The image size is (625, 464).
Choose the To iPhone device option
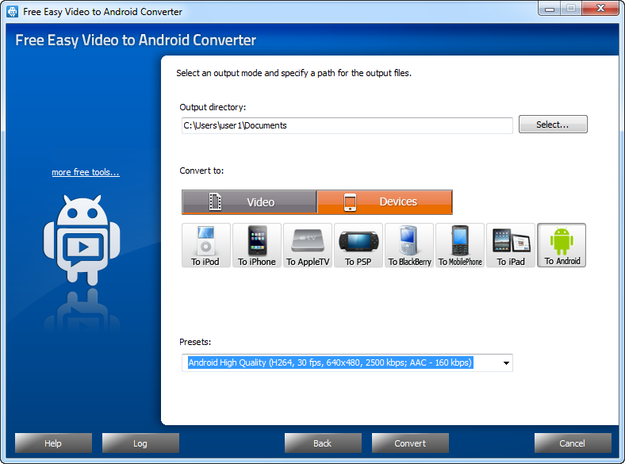click(x=257, y=245)
